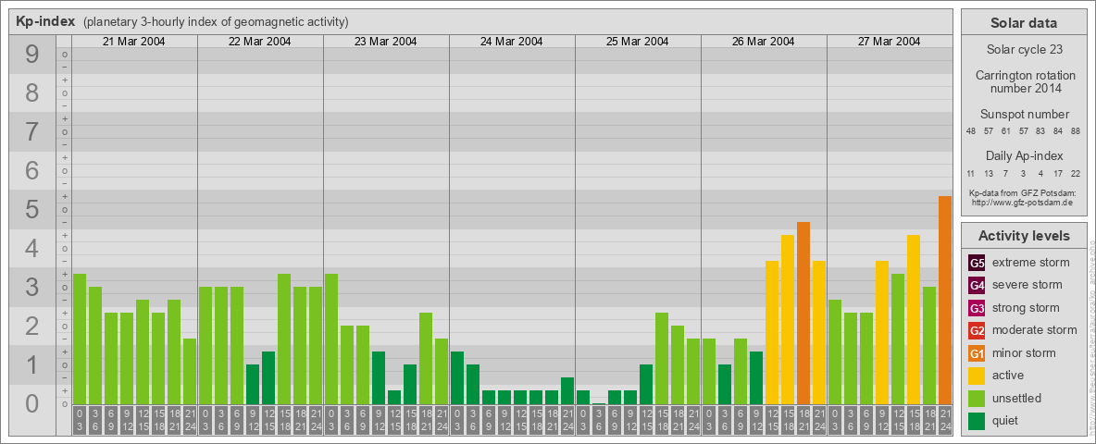This screenshot has height=444, width=1096.
Task: Select the 22 Mar 2004 date header
Action: pos(260,41)
